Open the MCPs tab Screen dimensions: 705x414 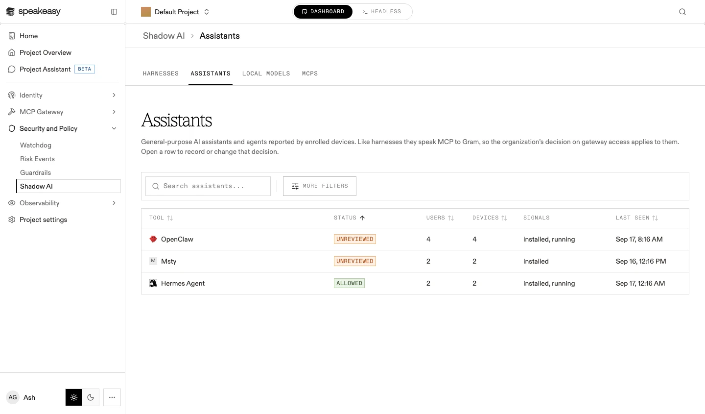tap(310, 73)
